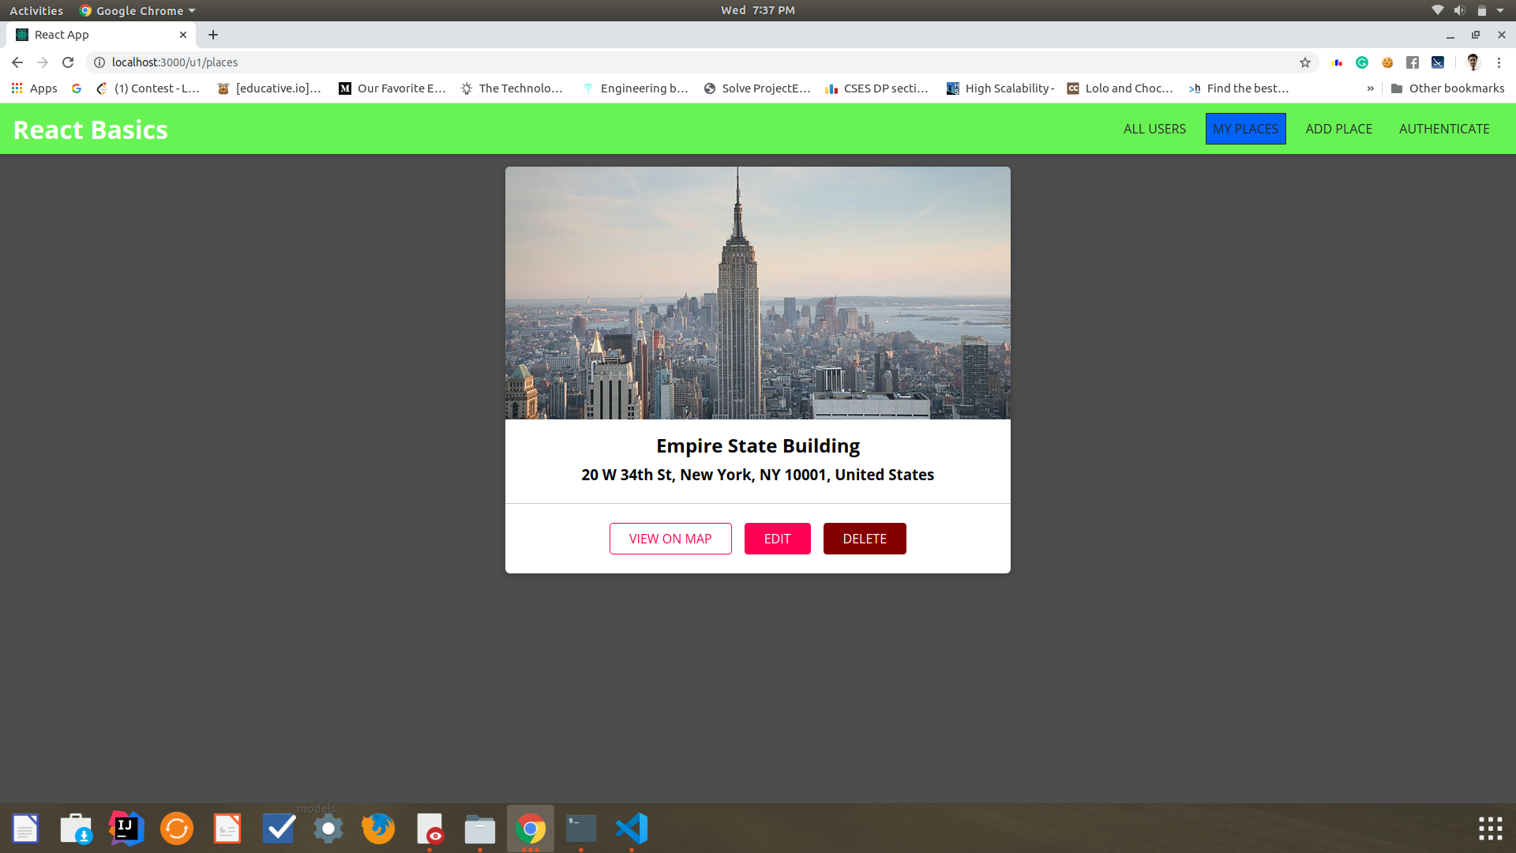View site information icon in address bar
This screenshot has width=1516, height=853.
[99, 62]
